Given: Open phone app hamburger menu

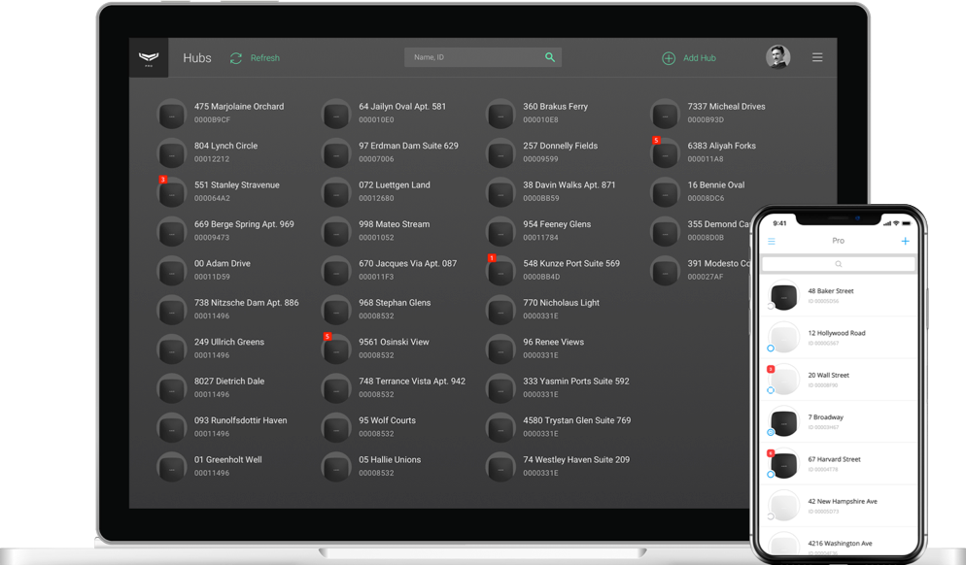Looking at the screenshot, I should [772, 242].
